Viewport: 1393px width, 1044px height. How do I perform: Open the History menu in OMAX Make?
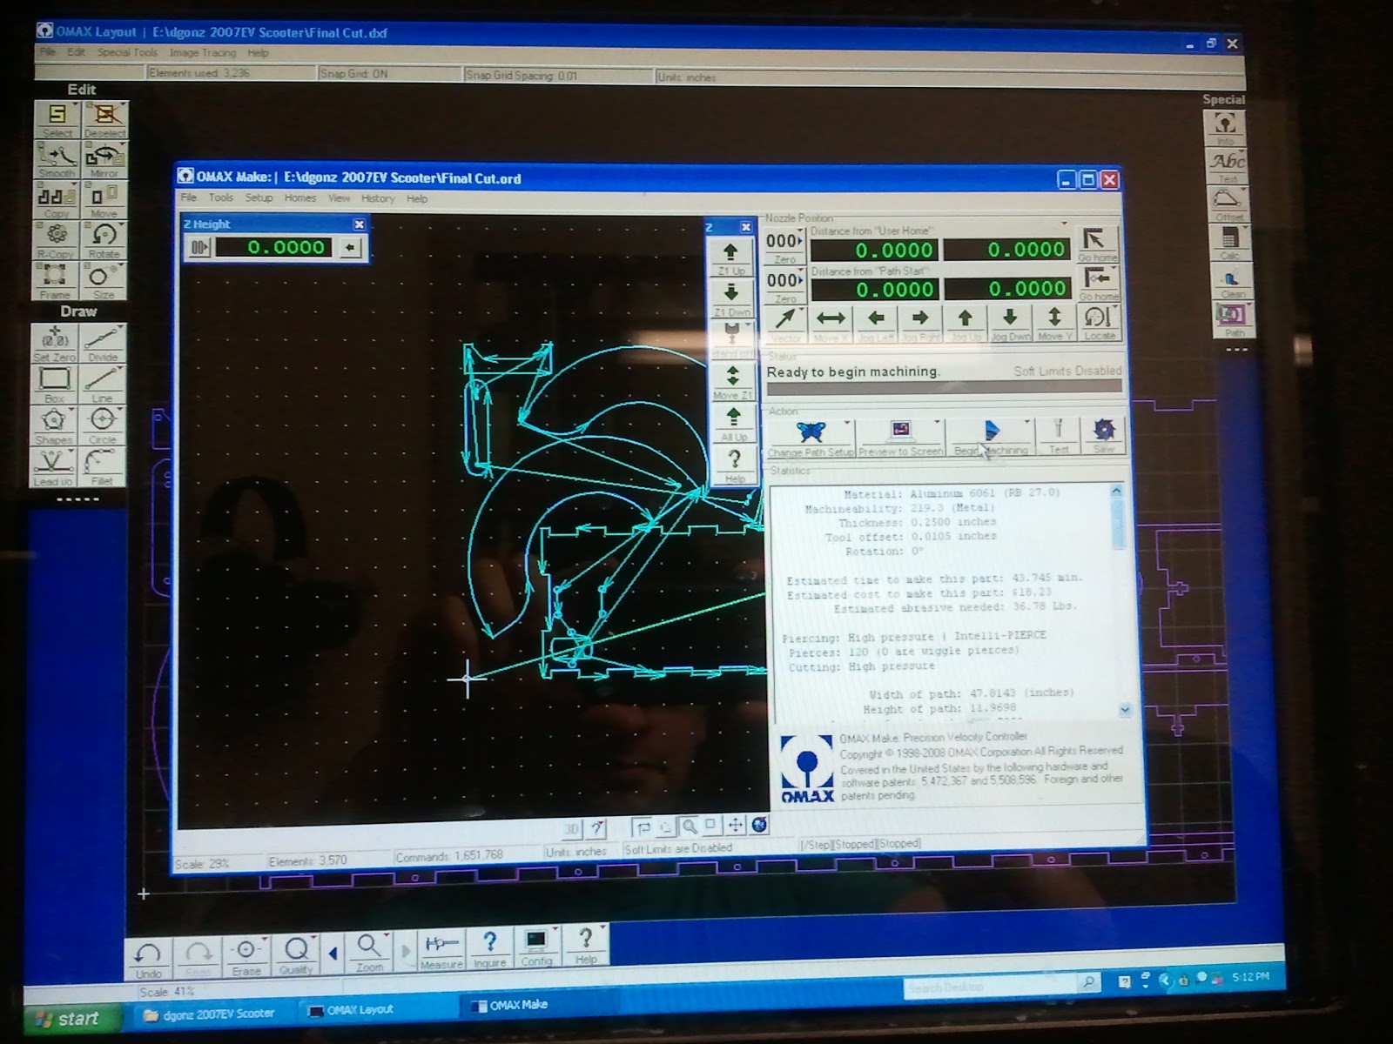coord(378,198)
